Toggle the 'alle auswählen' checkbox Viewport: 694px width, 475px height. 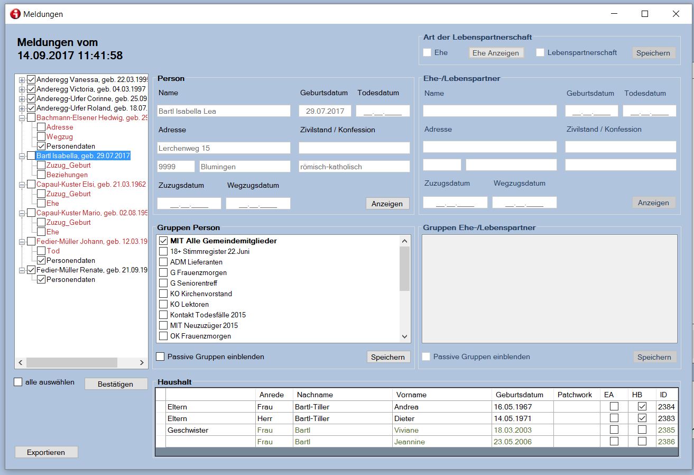18,382
